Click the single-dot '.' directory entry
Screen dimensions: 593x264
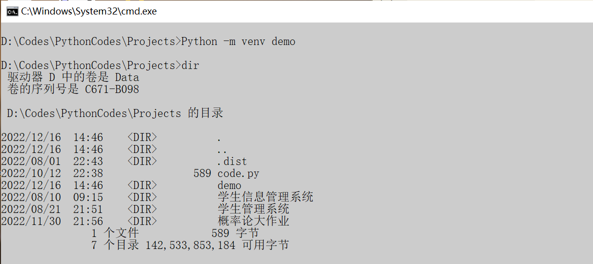[219, 137]
